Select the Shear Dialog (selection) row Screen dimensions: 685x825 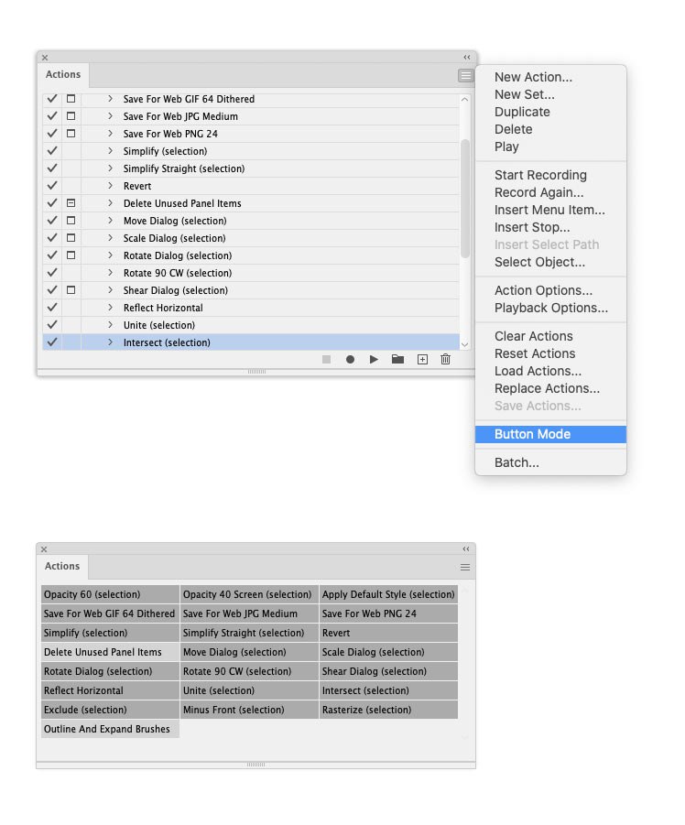[x=251, y=290]
